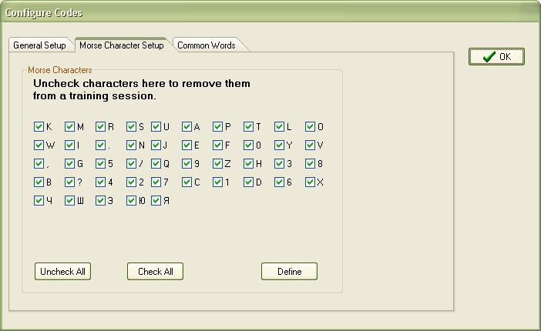The height and width of the screenshot is (331, 541).
Task: Toggle the comma character checkbox
Action: pyautogui.click(x=39, y=163)
